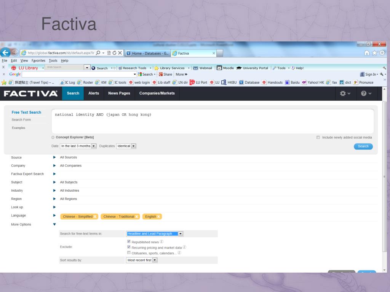Click the browser address bar URL
The image size is (390, 292).
pos(61,53)
